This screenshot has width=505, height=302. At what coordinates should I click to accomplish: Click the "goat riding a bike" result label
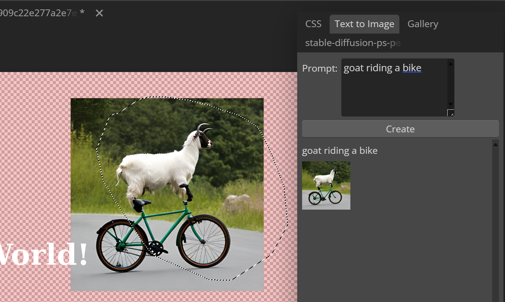[339, 151]
